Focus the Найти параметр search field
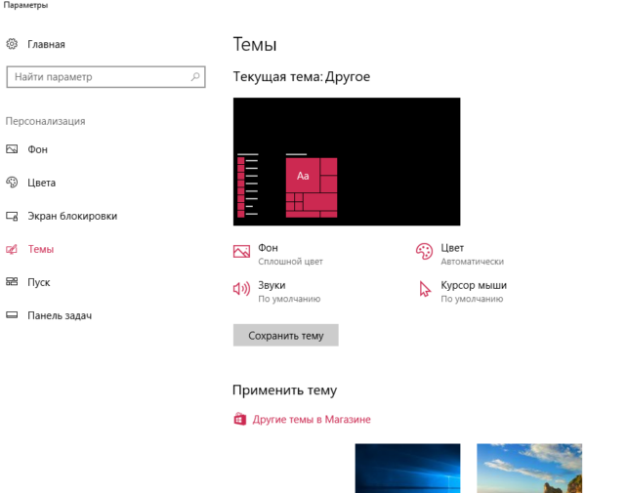 105,77
